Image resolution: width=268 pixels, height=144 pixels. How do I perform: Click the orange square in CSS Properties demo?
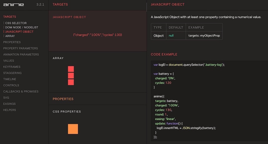point(73,129)
